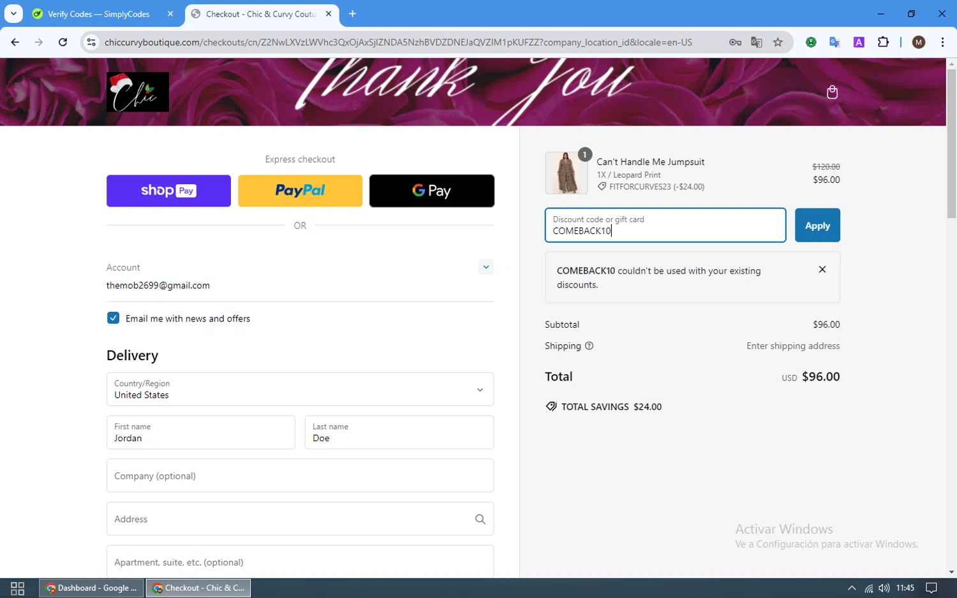957x598 pixels.
Task: Switch to Checkout - Chic taskbar window
Action: pyautogui.click(x=198, y=588)
